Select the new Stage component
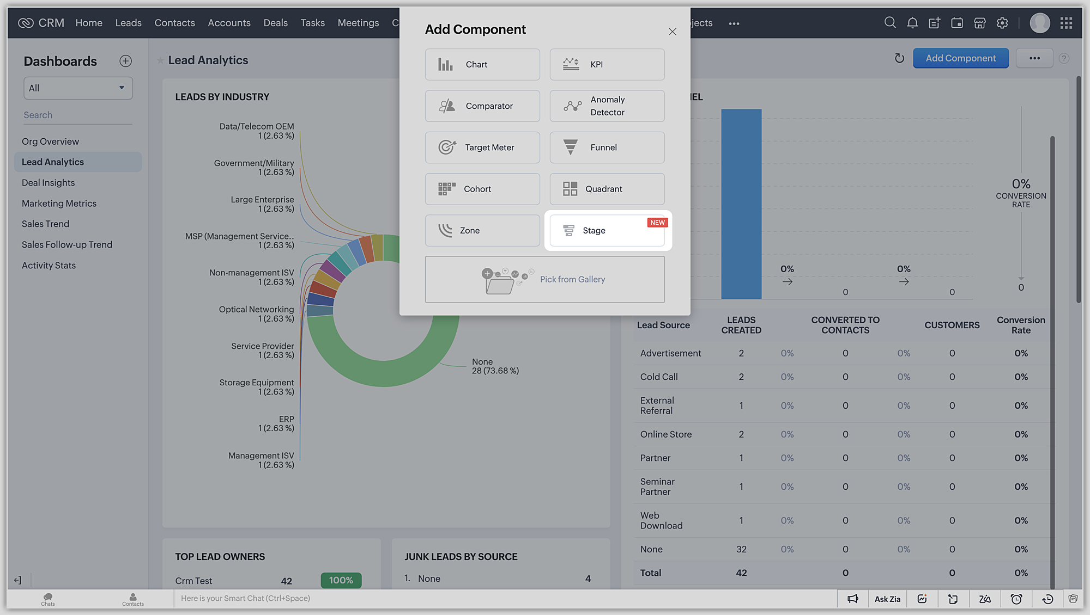The width and height of the screenshot is (1090, 615). [x=607, y=231]
